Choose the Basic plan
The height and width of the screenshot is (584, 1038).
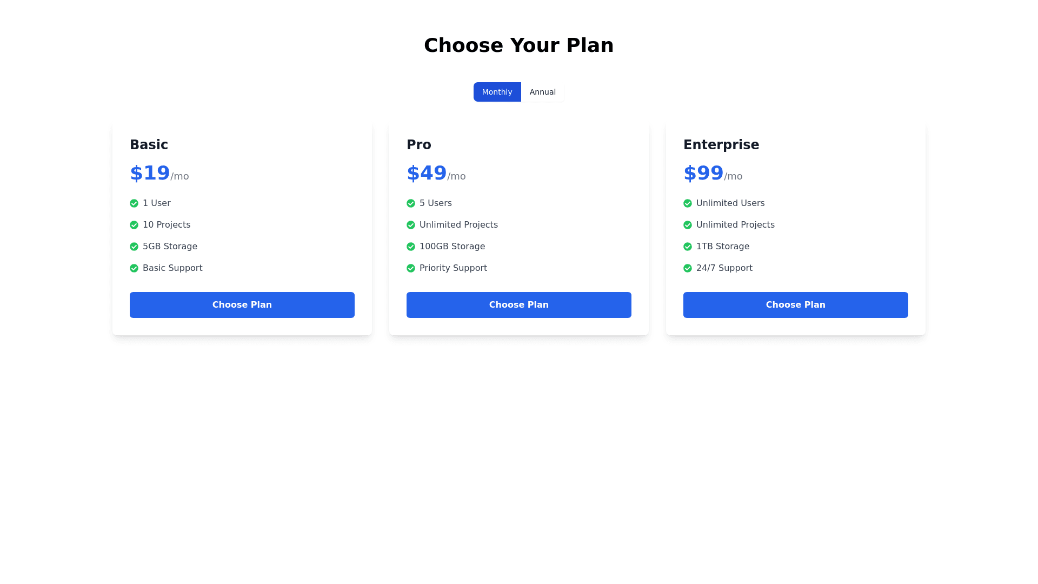pyautogui.click(x=242, y=305)
